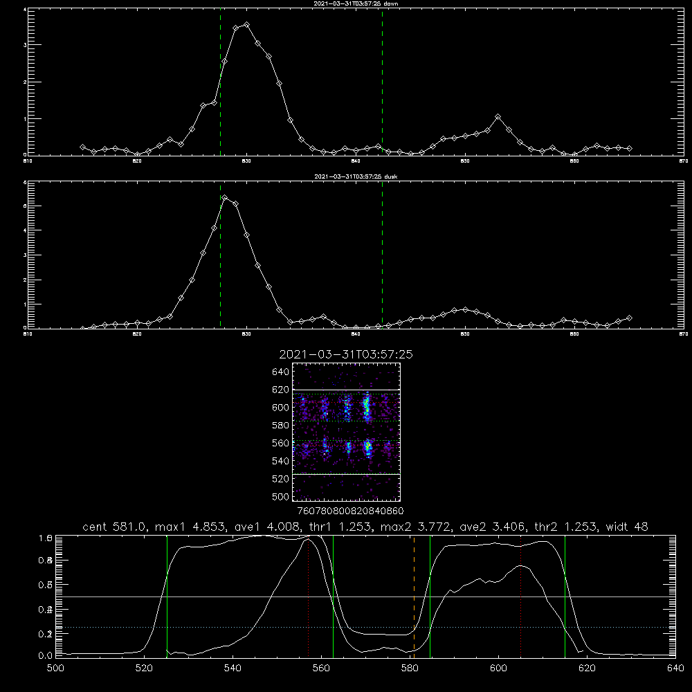This screenshot has height=692, width=692.
Task: Click the '560' y-axis label of the spectral image
Action: tap(281, 443)
